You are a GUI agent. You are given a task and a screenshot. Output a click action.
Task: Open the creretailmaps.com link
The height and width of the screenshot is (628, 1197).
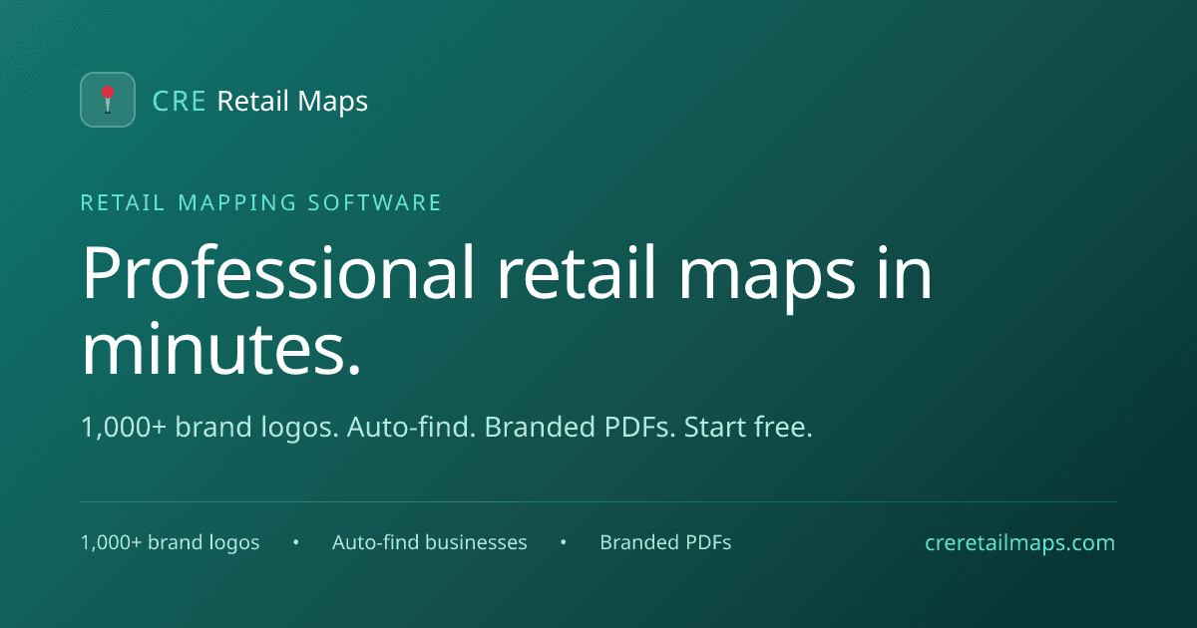(1020, 543)
